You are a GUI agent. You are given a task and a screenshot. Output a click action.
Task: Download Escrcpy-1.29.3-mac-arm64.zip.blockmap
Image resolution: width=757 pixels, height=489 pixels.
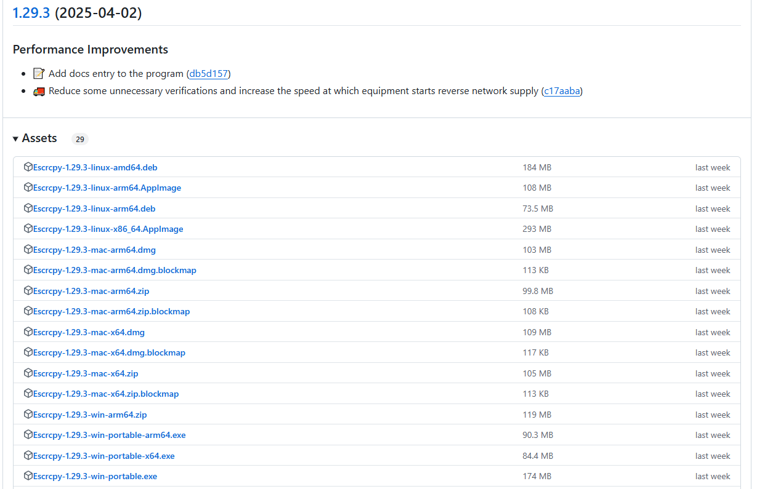coord(111,311)
